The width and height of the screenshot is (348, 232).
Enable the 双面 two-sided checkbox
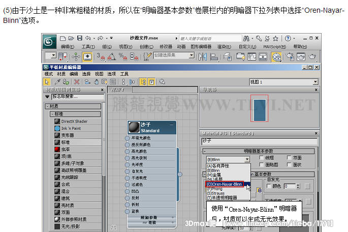(x=289, y=158)
